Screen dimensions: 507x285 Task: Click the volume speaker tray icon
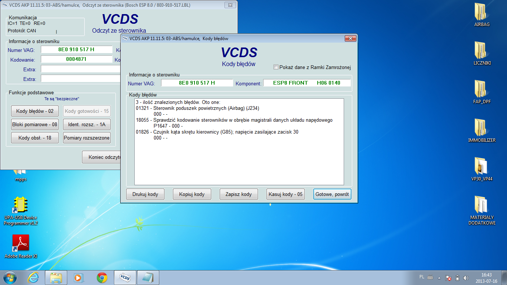[x=466, y=278]
